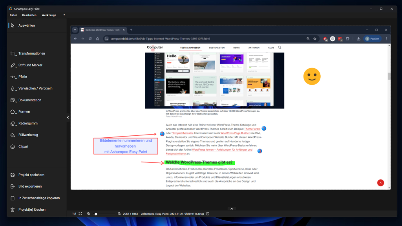Reset zoom with the 1:1 button
Image resolution: width=402 pixels, height=226 pixels.
click(x=74, y=214)
